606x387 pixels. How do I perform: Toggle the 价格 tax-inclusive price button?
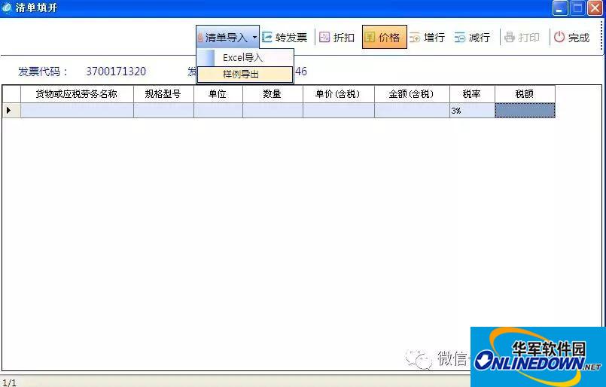pyautogui.click(x=384, y=38)
